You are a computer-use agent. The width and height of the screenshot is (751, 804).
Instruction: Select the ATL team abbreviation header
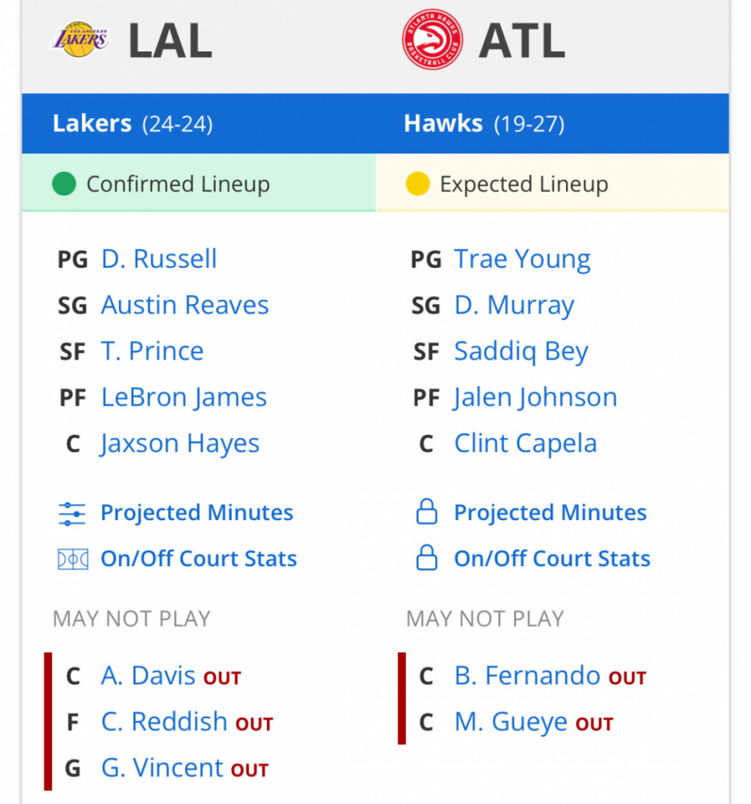[x=522, y=41]
